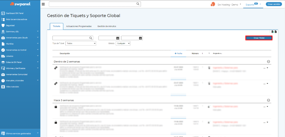Click the top search magnifier icon
Image resolution: width=285 pixels, height=137 pixels.
coord(138,4)
